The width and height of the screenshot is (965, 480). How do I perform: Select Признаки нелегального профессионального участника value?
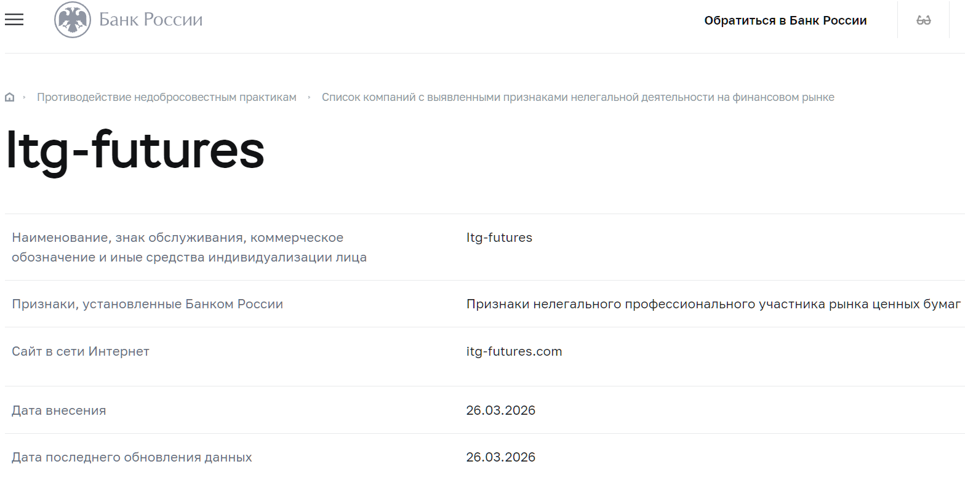[713, 304]
